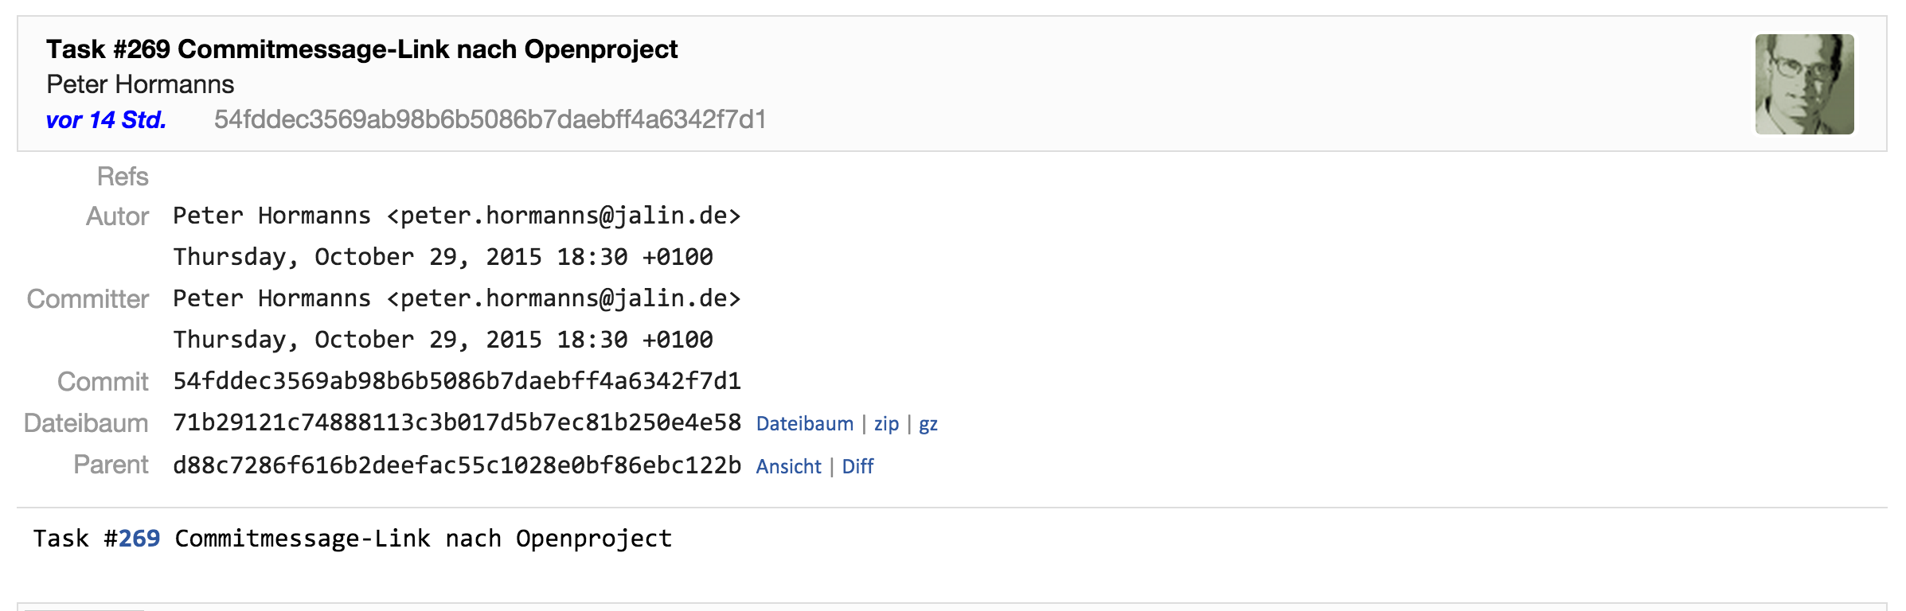Open the Dateibaum link beside the tree hash
The image size is (1906, 611).
(804, 424)
